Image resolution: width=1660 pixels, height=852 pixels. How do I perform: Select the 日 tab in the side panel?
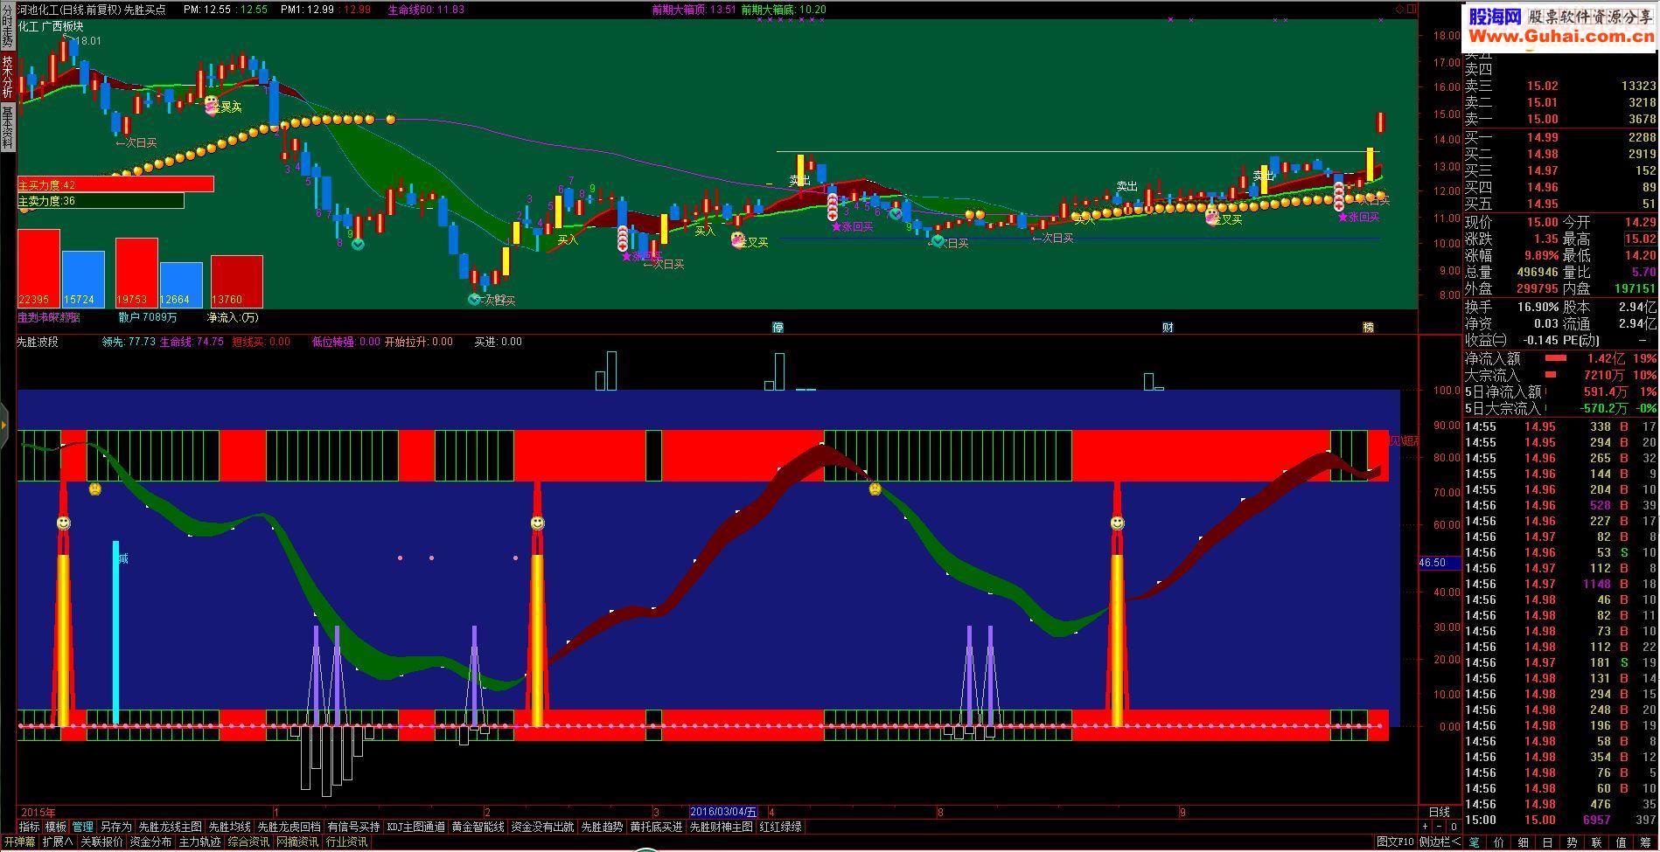click(x=1548, y=842)
